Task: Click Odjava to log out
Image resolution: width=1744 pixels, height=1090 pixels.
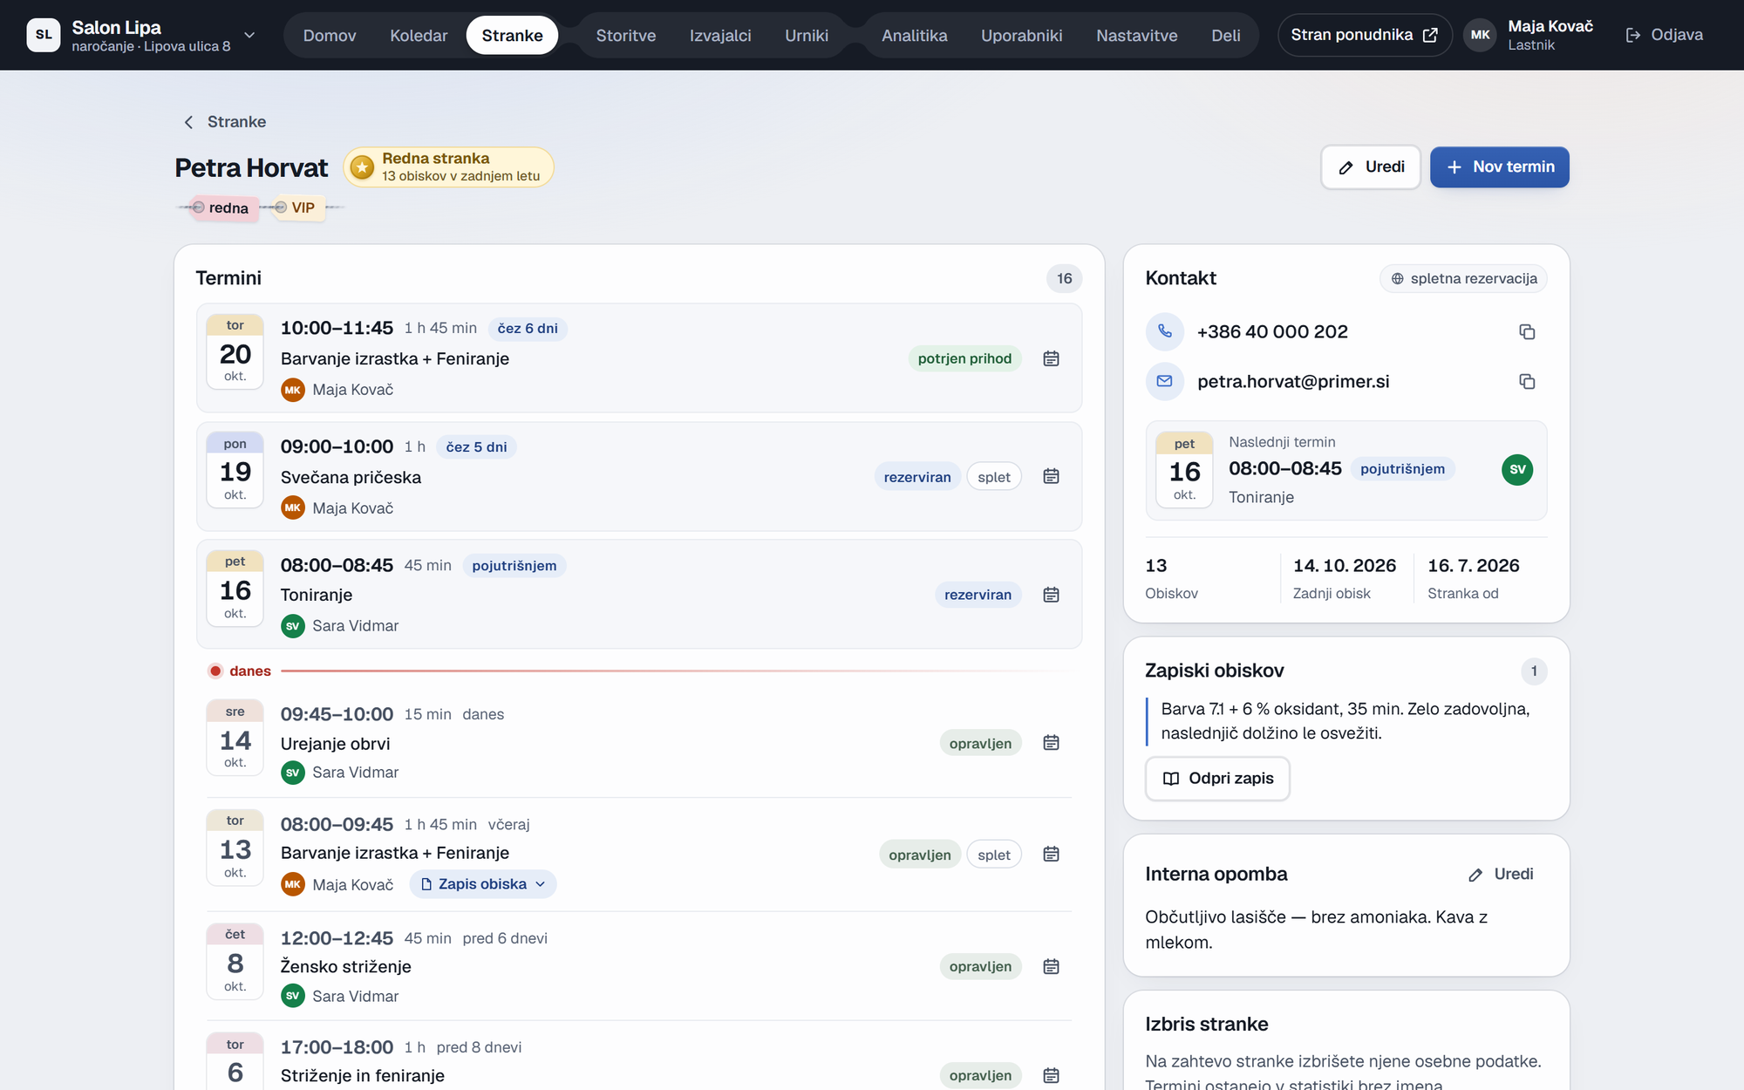Action: click(x=1665, y=35)
